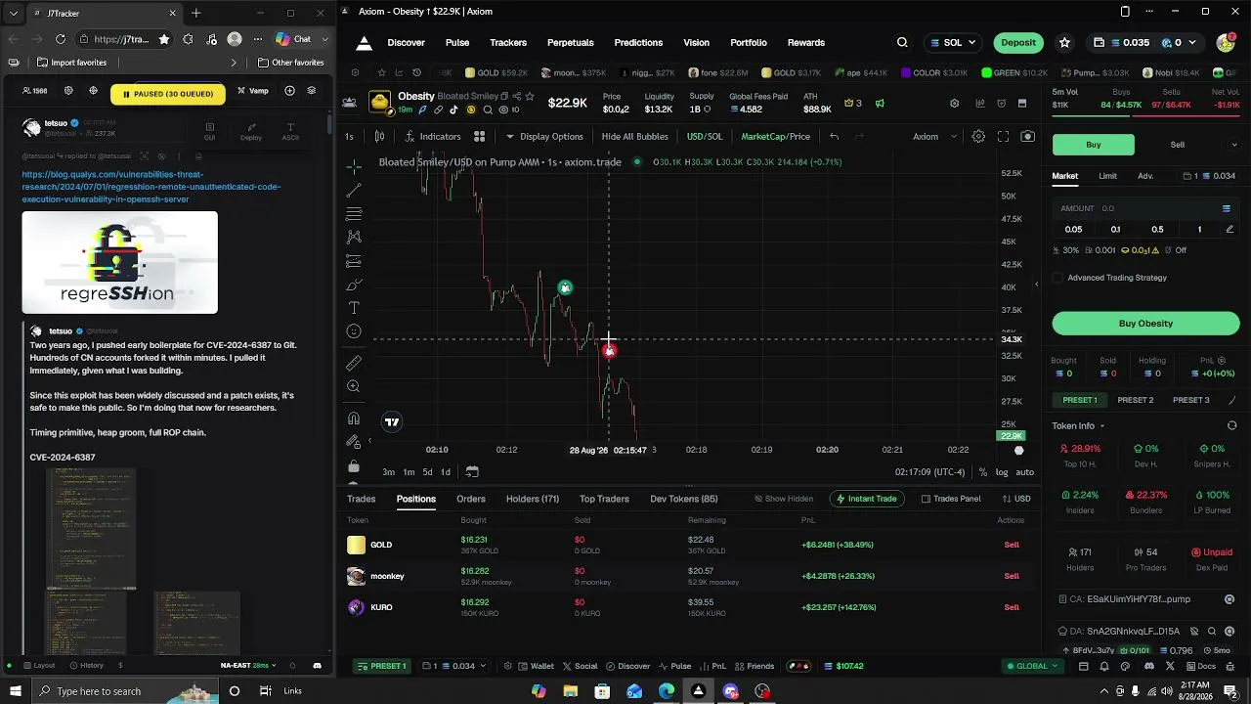Click the PAUSED (30 QUEUED) button
The width and height of the screenshot is (1251, 704).
(168, 94)
